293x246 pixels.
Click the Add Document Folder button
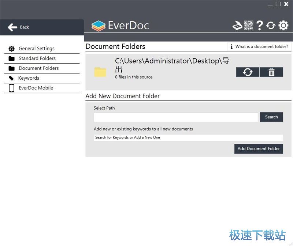click(259, 149)
